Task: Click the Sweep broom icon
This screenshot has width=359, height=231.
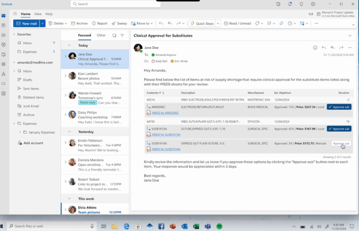Action: [x=114, y=23]
